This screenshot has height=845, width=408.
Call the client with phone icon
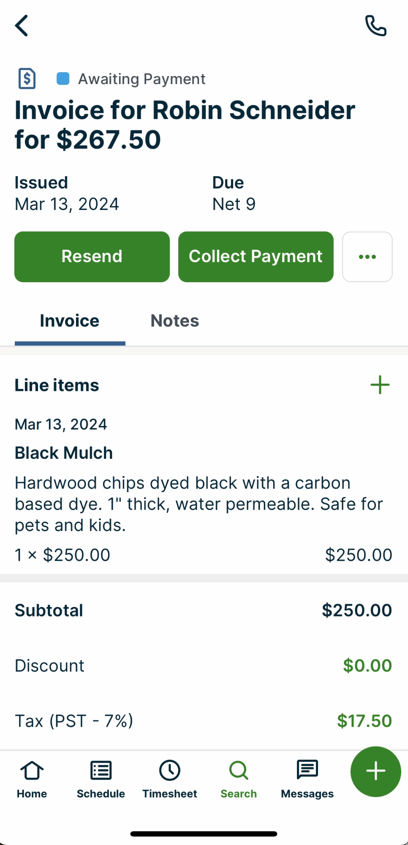click(375, 26)
